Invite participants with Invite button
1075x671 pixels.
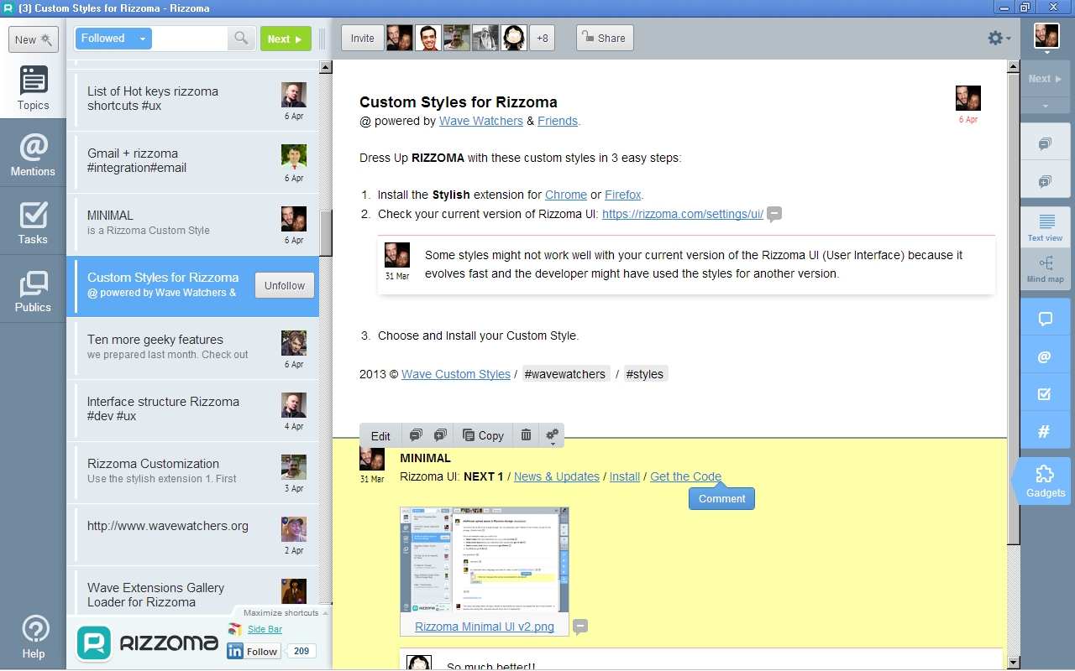tap(363, 38)
